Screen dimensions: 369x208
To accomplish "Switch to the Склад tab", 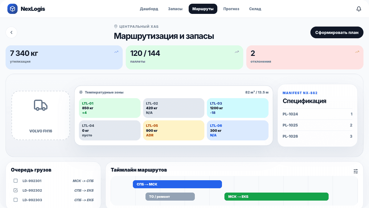I will coord(255,9).
